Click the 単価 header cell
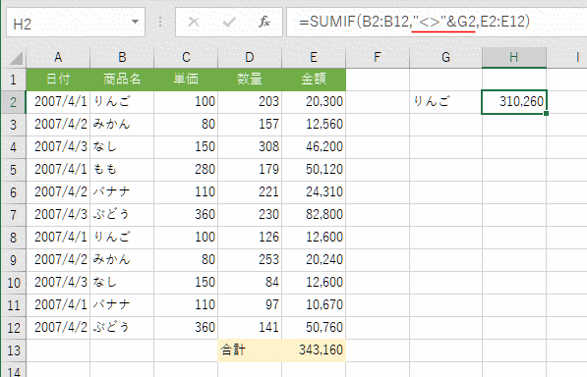The width and height of the screenshot is (587, 377). coord(186,80)
